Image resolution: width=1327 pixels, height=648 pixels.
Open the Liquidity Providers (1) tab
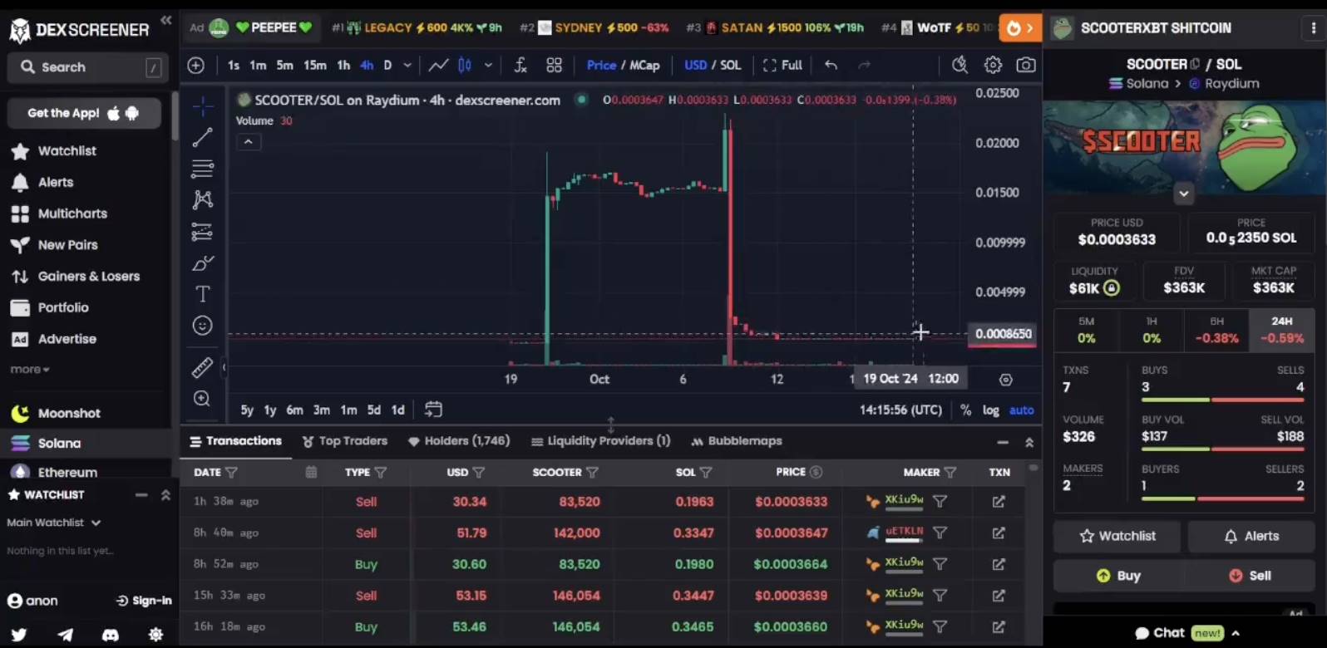click(600, 441)
